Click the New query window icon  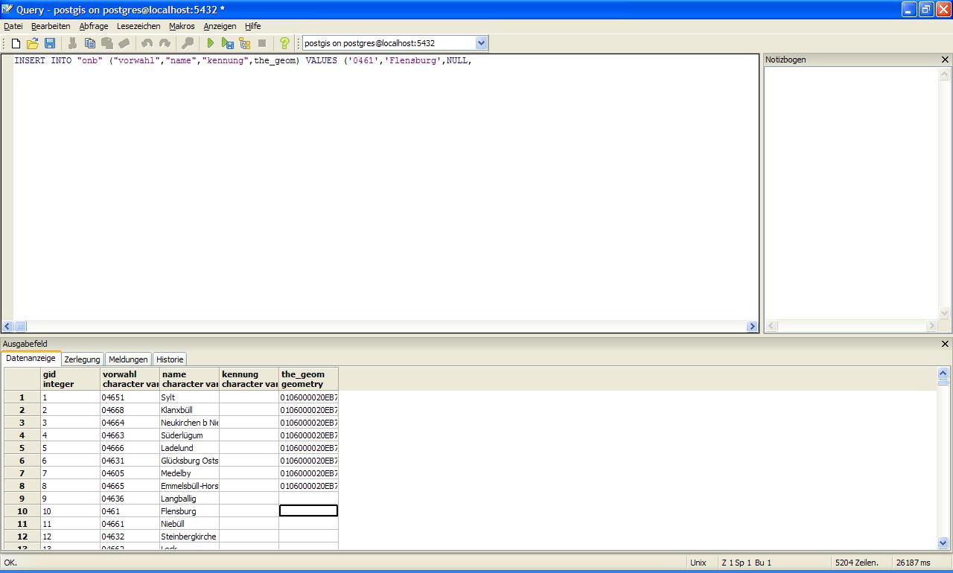click(x=16, y=43)
